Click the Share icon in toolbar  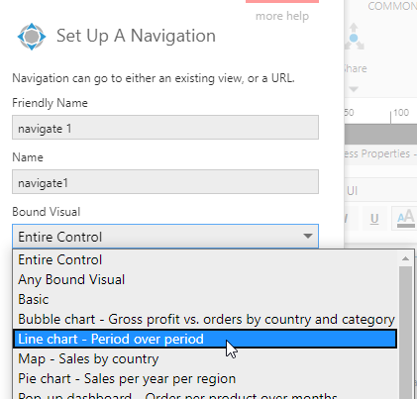354,37
